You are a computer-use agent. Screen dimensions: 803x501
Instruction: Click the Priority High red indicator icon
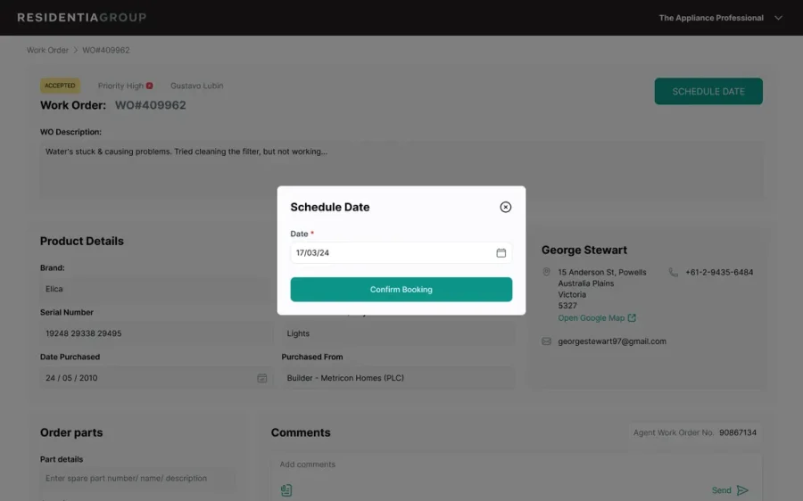150,86
